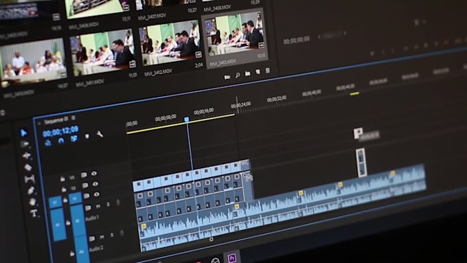Solo Audio 2 track with S
Image resolution: width=467 pixels, height=263 pixels.
click(112, 235)
